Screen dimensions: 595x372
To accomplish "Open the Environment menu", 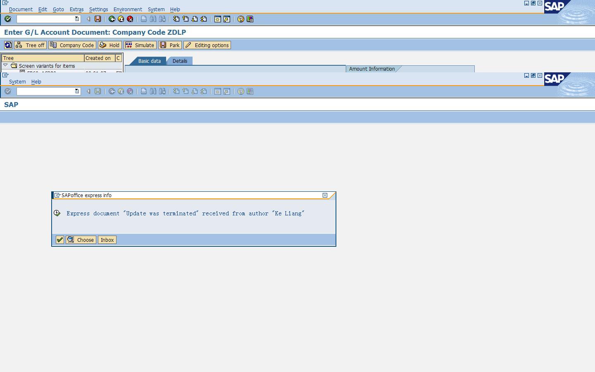I will coord(128,9).
